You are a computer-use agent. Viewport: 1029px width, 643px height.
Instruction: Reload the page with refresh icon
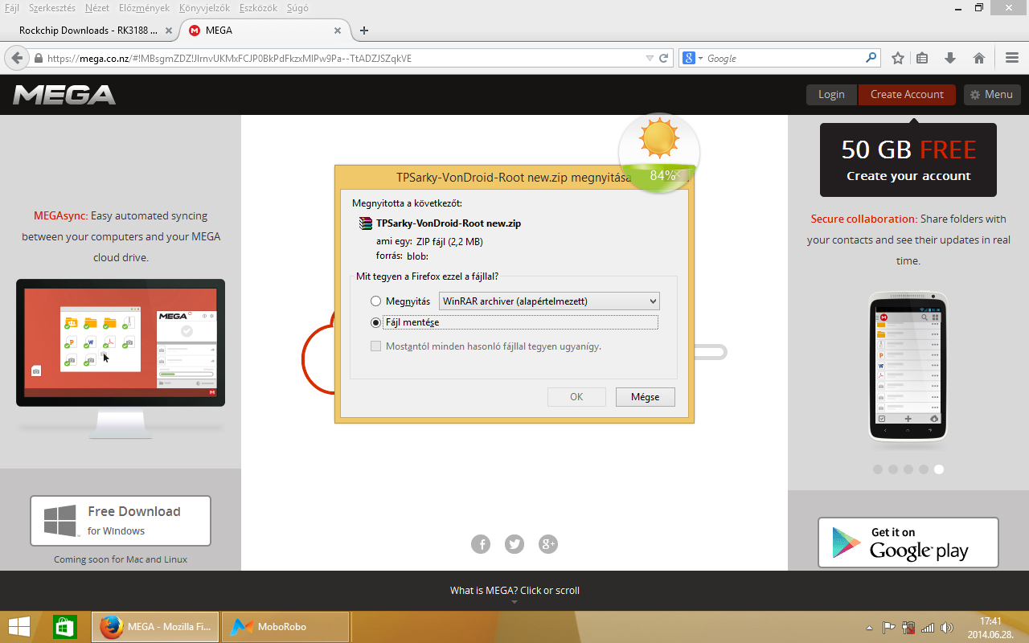[664, 58]
